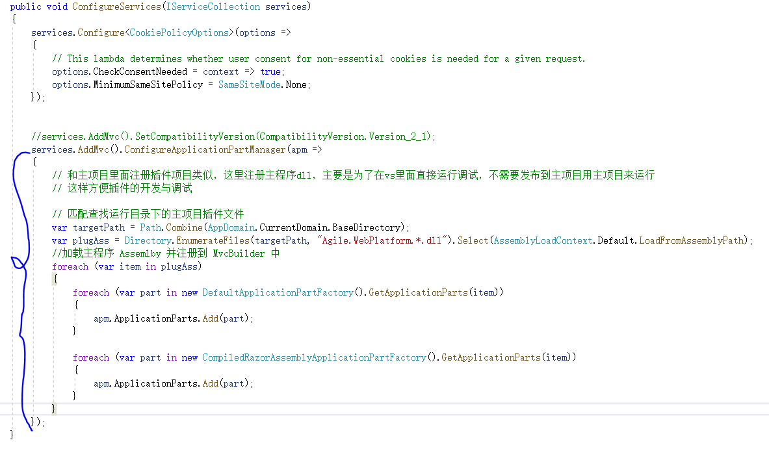Click the CookiePolicyOptions type name

[x=179, y=33]
